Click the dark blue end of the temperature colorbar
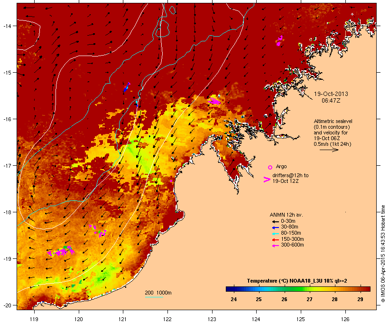 pyautogui.click(x=230, y=289)
